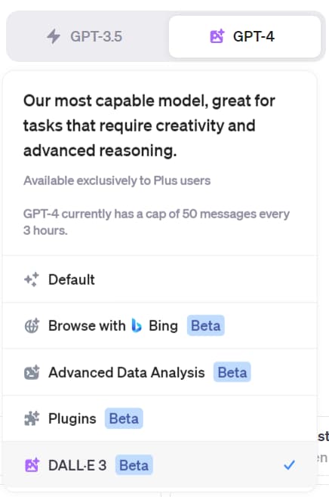The width and height of the screenshot is (329, 497).
Task: Click the puzzle piece Plugins icon
Action: 32,418
